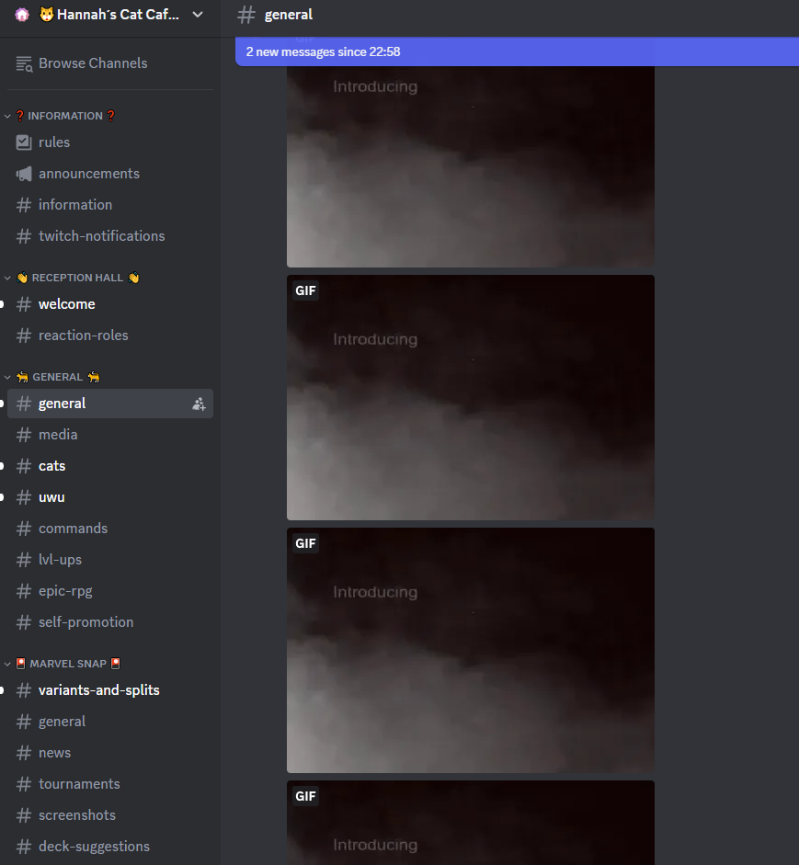Click the server icon next to Hannah's Cat Cafe
The image size is (799, 865).
(22, 15)
